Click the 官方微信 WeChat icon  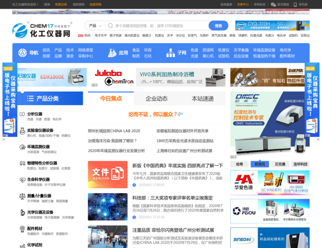[x=273, y=4]
